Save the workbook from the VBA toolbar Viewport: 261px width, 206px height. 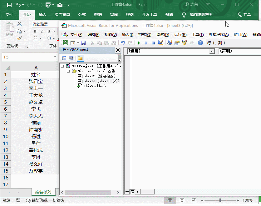83,43
